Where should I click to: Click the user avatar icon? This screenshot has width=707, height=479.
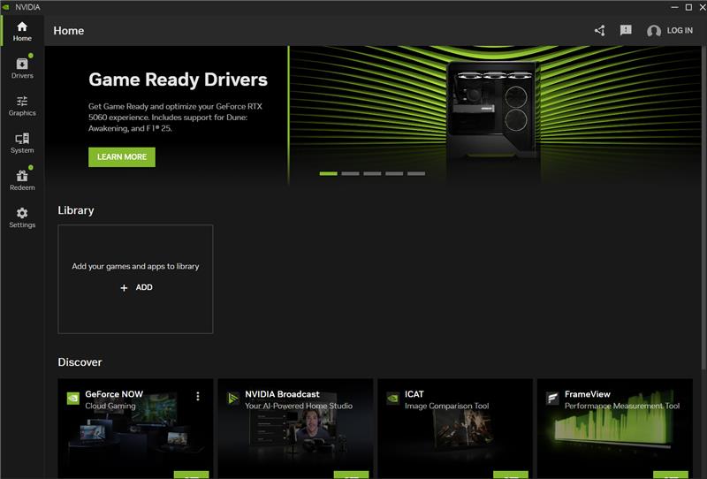(654, 31)
